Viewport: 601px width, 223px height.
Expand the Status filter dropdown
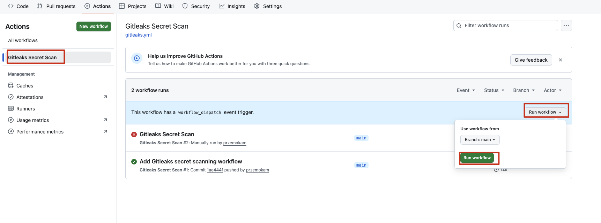494,90
